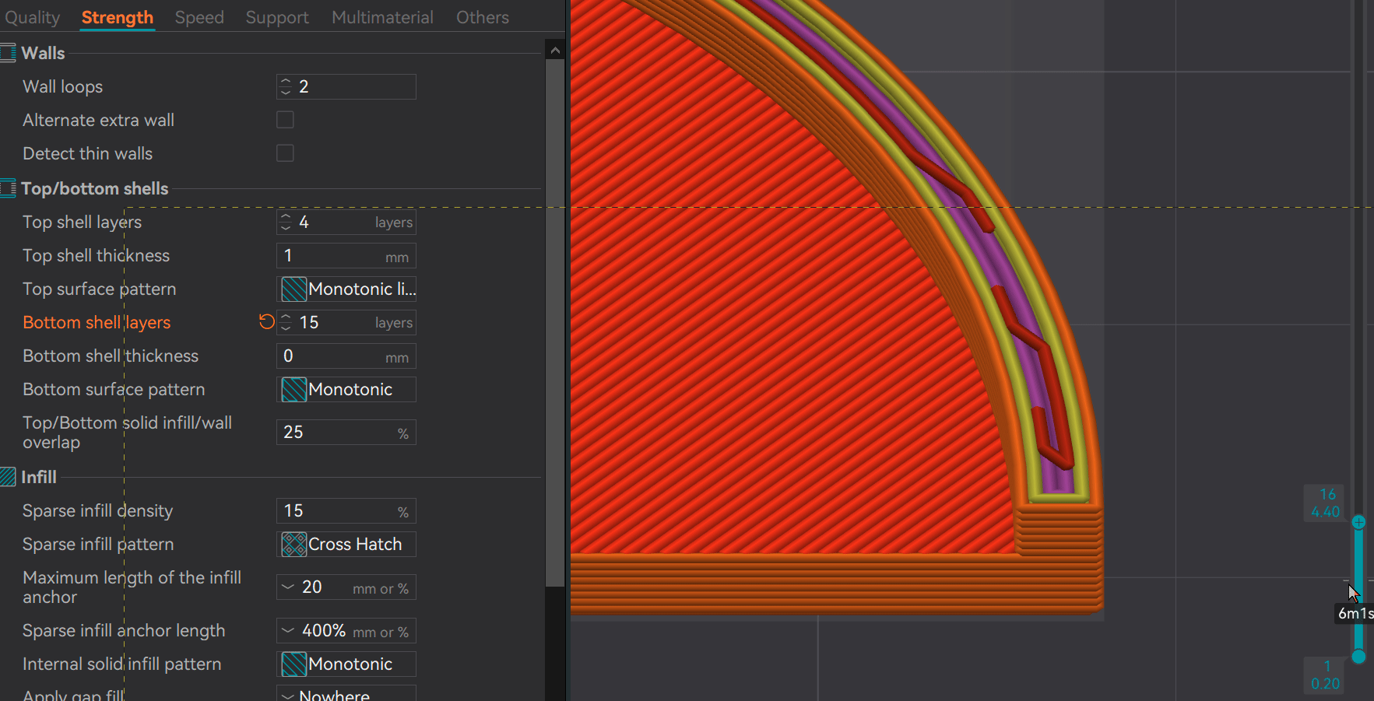Reset Bottom shell layers to default

(267, 322)
